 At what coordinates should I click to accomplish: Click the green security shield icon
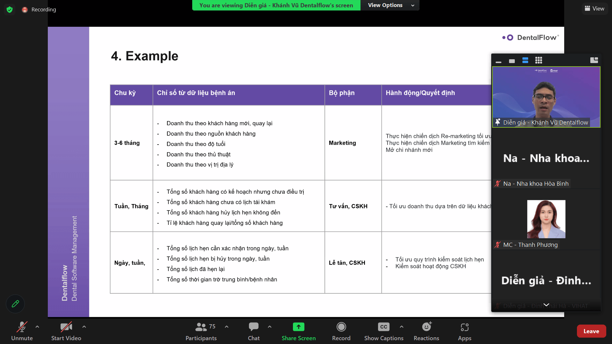(x=10, y=10)
